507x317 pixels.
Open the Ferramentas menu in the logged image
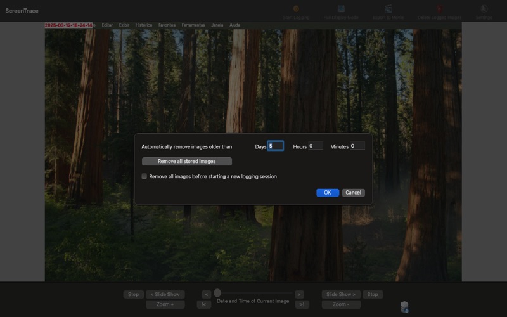pos(193,25)
